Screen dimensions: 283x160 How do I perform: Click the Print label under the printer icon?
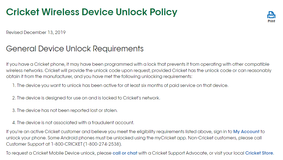click(x=271, y=21)
